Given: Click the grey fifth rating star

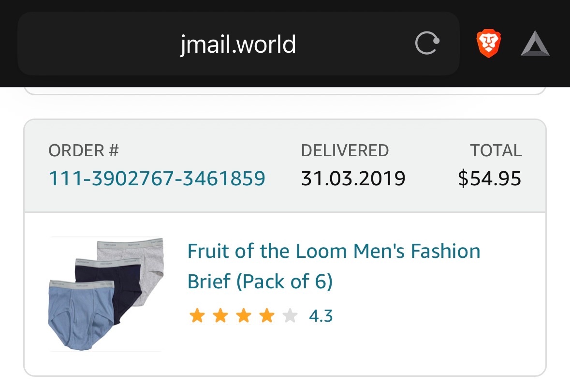Looking at the screenshot, I should pyautogui.click(x=290, y=316).
